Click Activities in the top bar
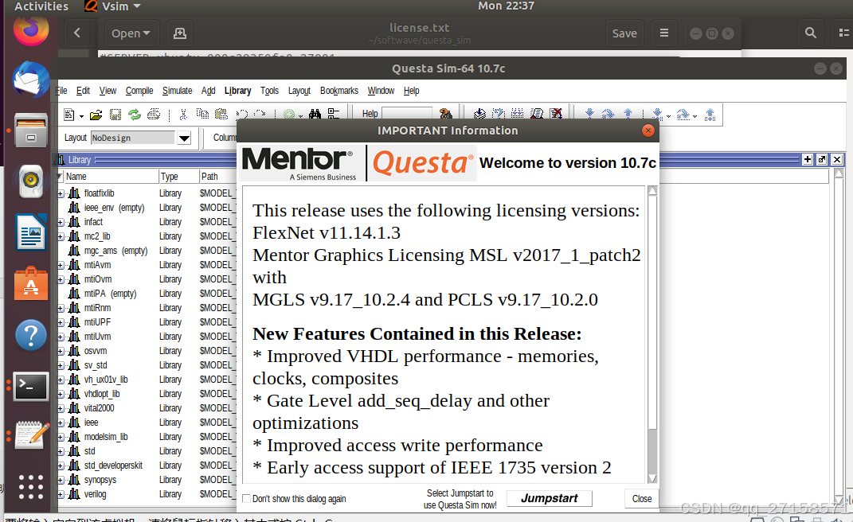This screenshot has height=522, width=853. pos(41,6)
